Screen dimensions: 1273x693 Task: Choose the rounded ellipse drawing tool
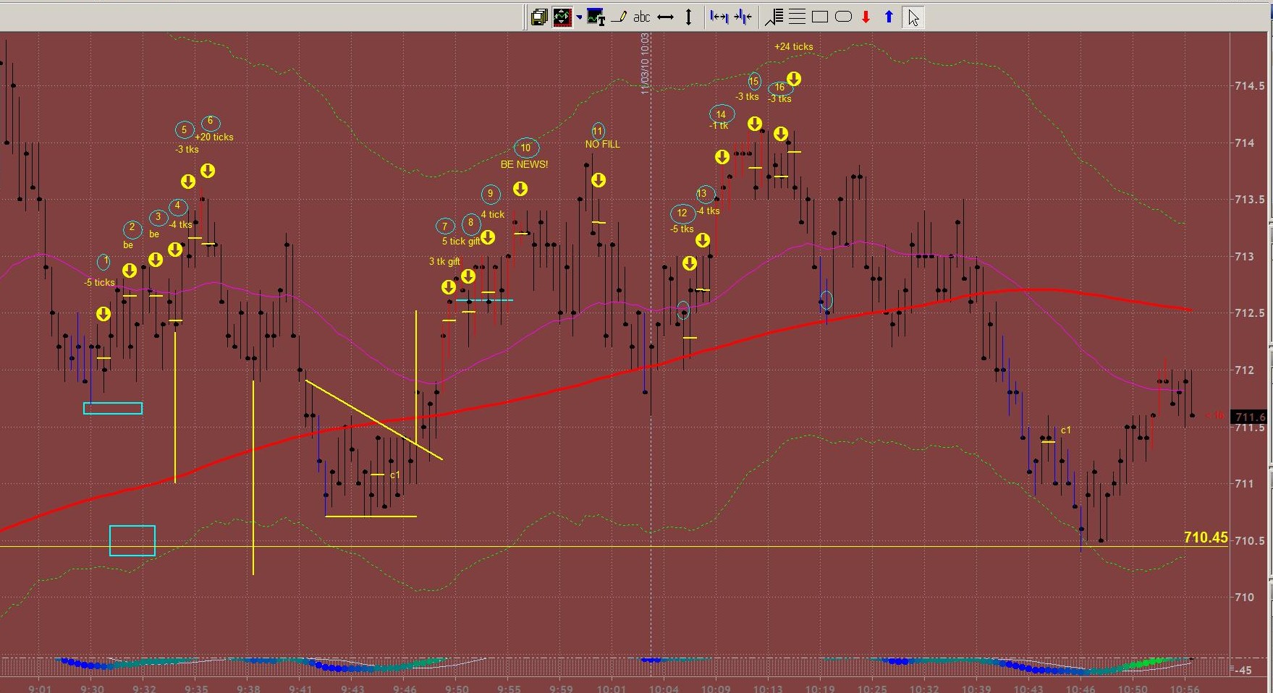click(843, 17)
